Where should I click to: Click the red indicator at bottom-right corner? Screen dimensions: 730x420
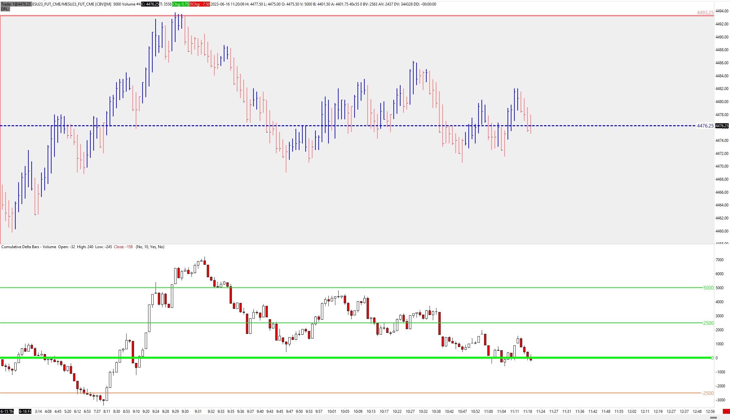726,412
